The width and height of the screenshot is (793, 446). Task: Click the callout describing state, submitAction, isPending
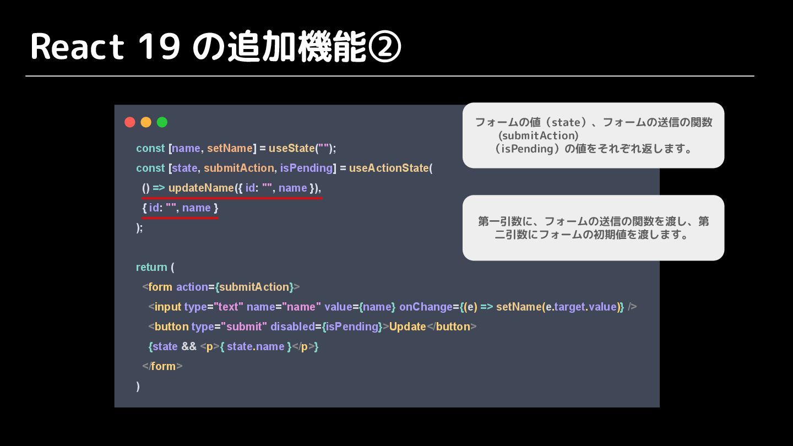click(x=593, y=135)
